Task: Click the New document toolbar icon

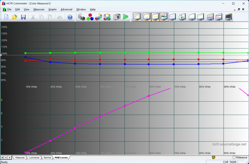Action: pos(6,17)
